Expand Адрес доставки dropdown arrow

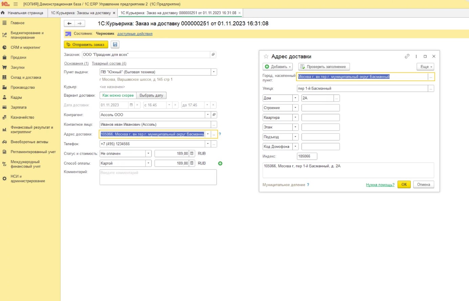pos(208,134)
